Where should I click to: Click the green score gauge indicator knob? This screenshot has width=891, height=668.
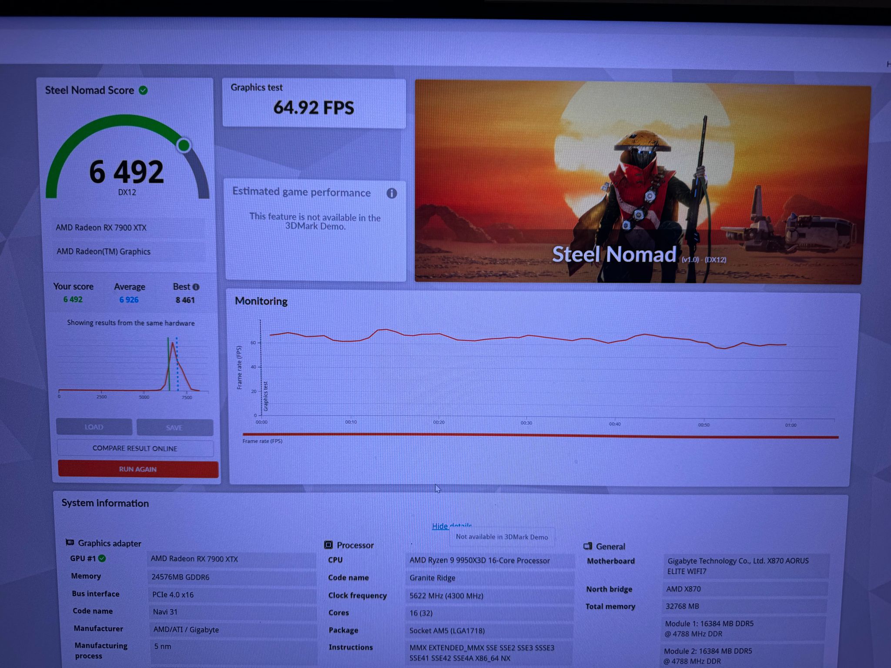[184, 145]
